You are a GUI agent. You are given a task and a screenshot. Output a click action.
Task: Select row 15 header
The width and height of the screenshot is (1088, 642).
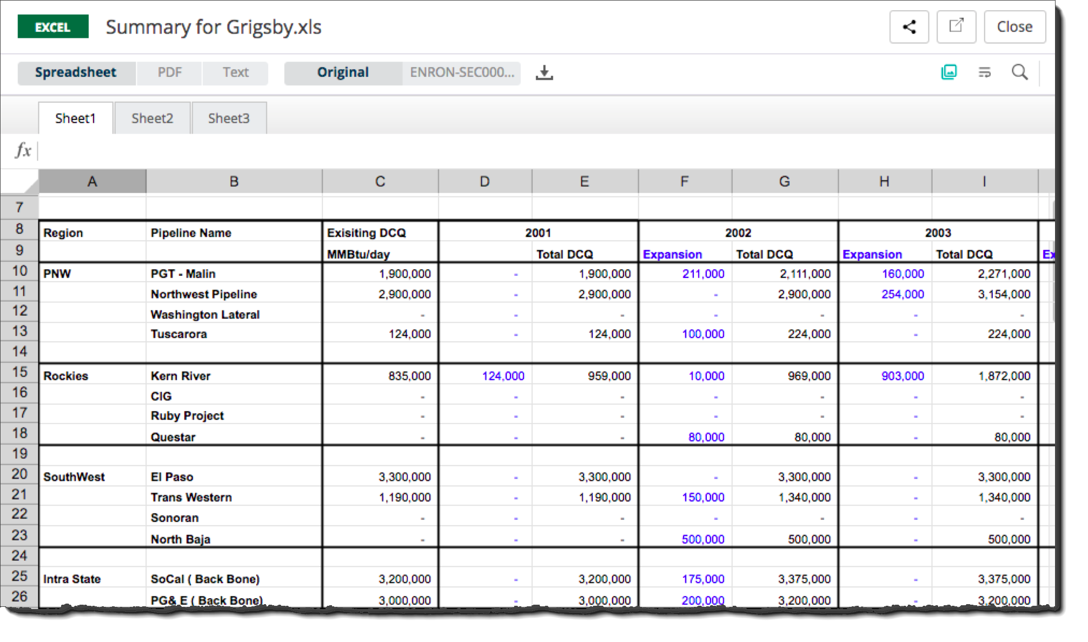click(19, 372)
